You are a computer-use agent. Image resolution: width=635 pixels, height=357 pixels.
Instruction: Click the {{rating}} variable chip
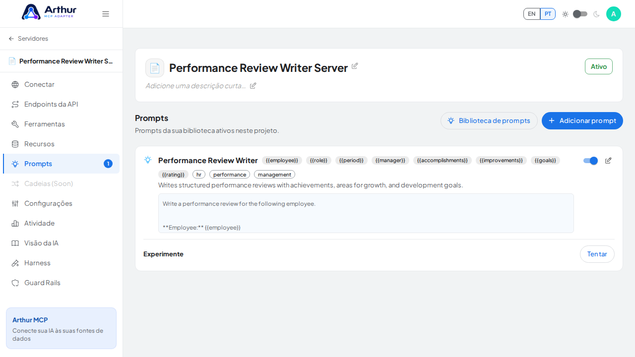[173, 175]
